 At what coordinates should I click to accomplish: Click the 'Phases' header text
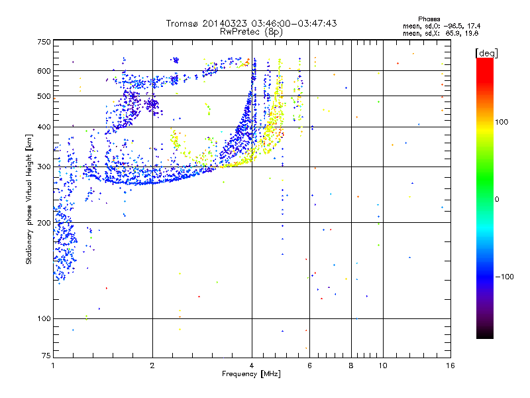pyautogui.click(x=429, y=19)
